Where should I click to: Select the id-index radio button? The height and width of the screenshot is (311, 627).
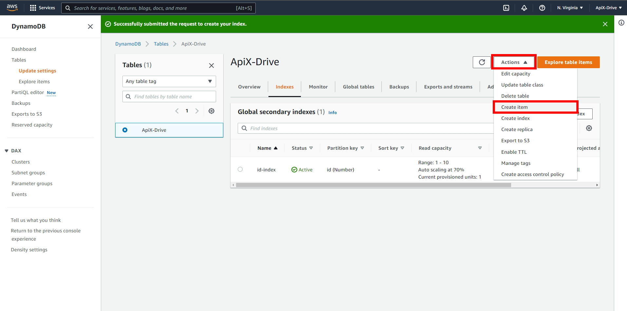coord(240,169)
